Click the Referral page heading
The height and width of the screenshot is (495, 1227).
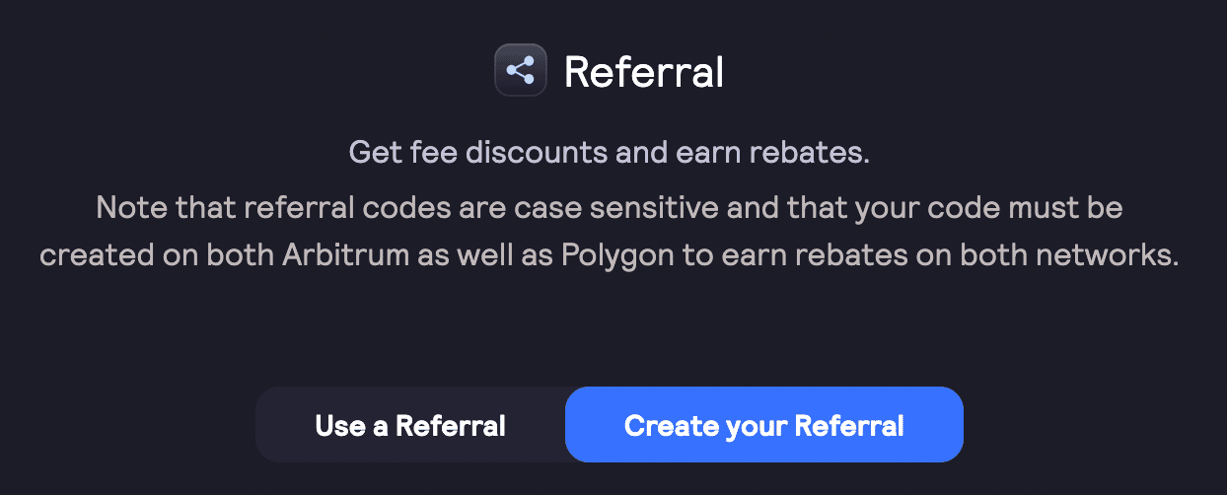tap(643, 72)
